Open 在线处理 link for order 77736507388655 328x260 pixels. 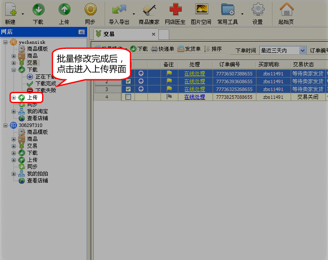coord(194,74)
